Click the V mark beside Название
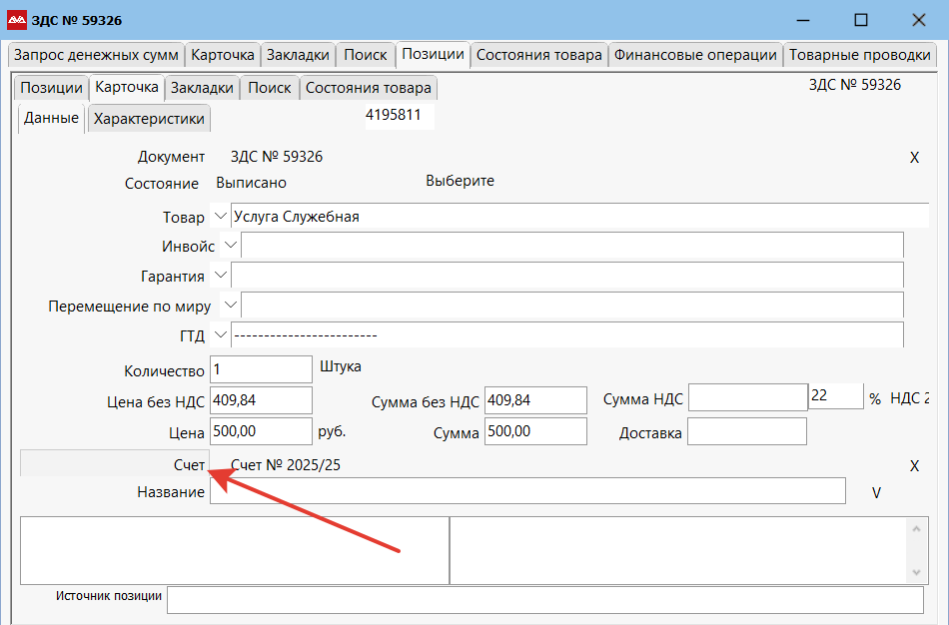The width and height of the screenshot is (949, 625). [876, 492]
